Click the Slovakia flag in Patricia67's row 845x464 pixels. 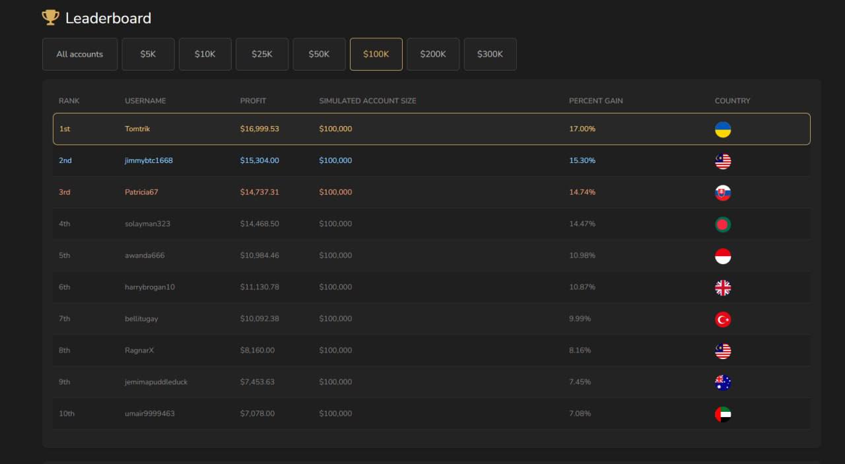coord(723,193)
